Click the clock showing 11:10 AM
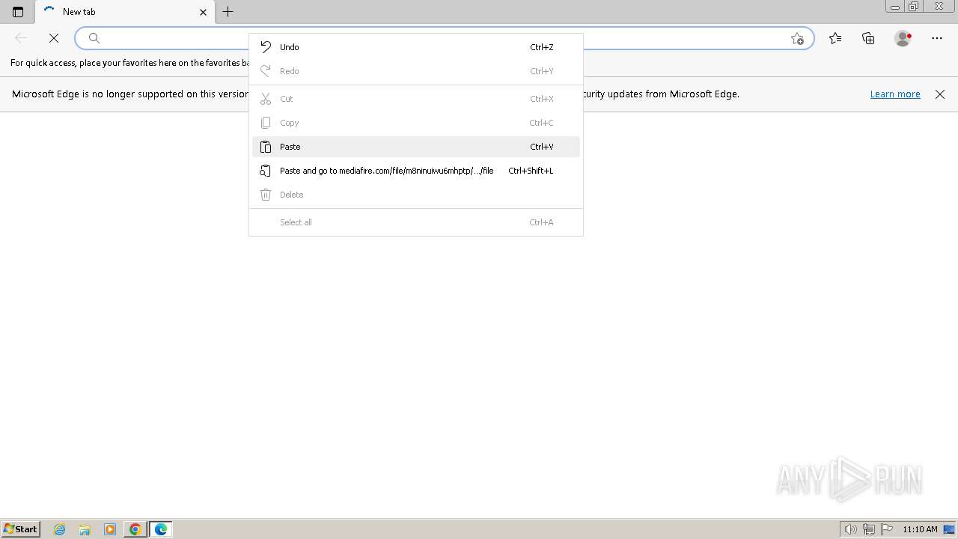 (x=920, y=529)
